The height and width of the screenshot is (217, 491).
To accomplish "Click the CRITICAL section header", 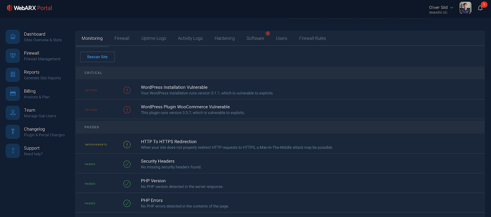I will pyautogui.click(x=280, y=73).
